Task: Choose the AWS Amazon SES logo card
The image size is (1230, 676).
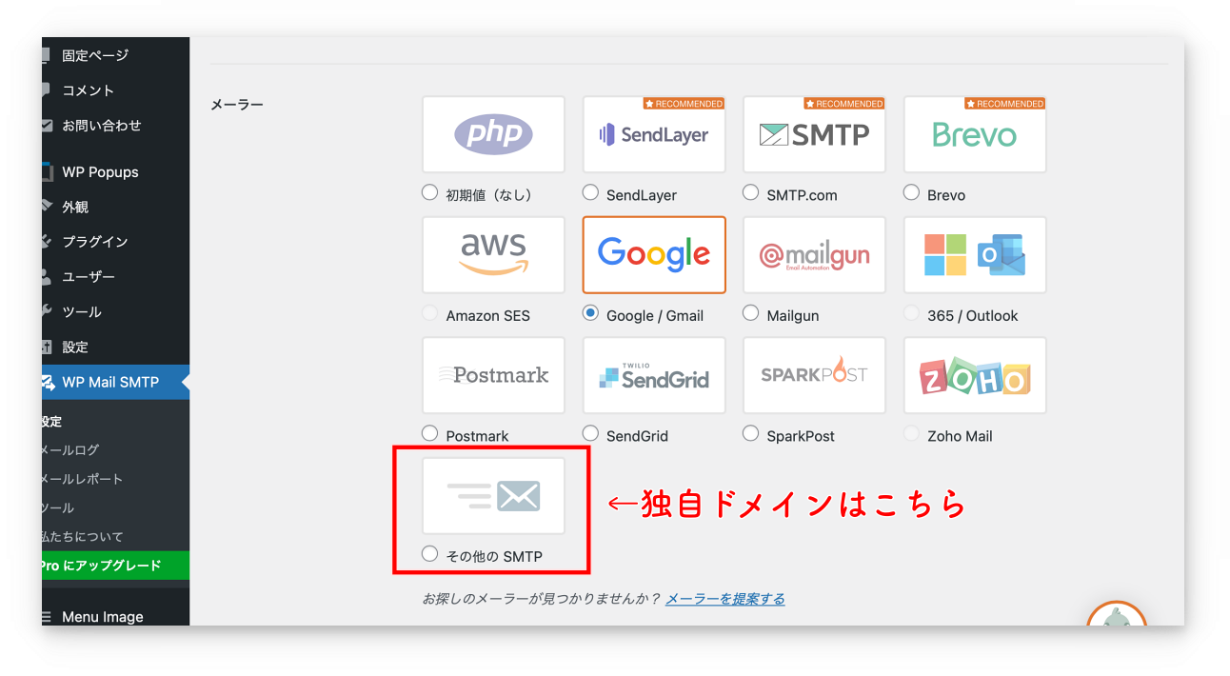Action: tap(493, 254)
